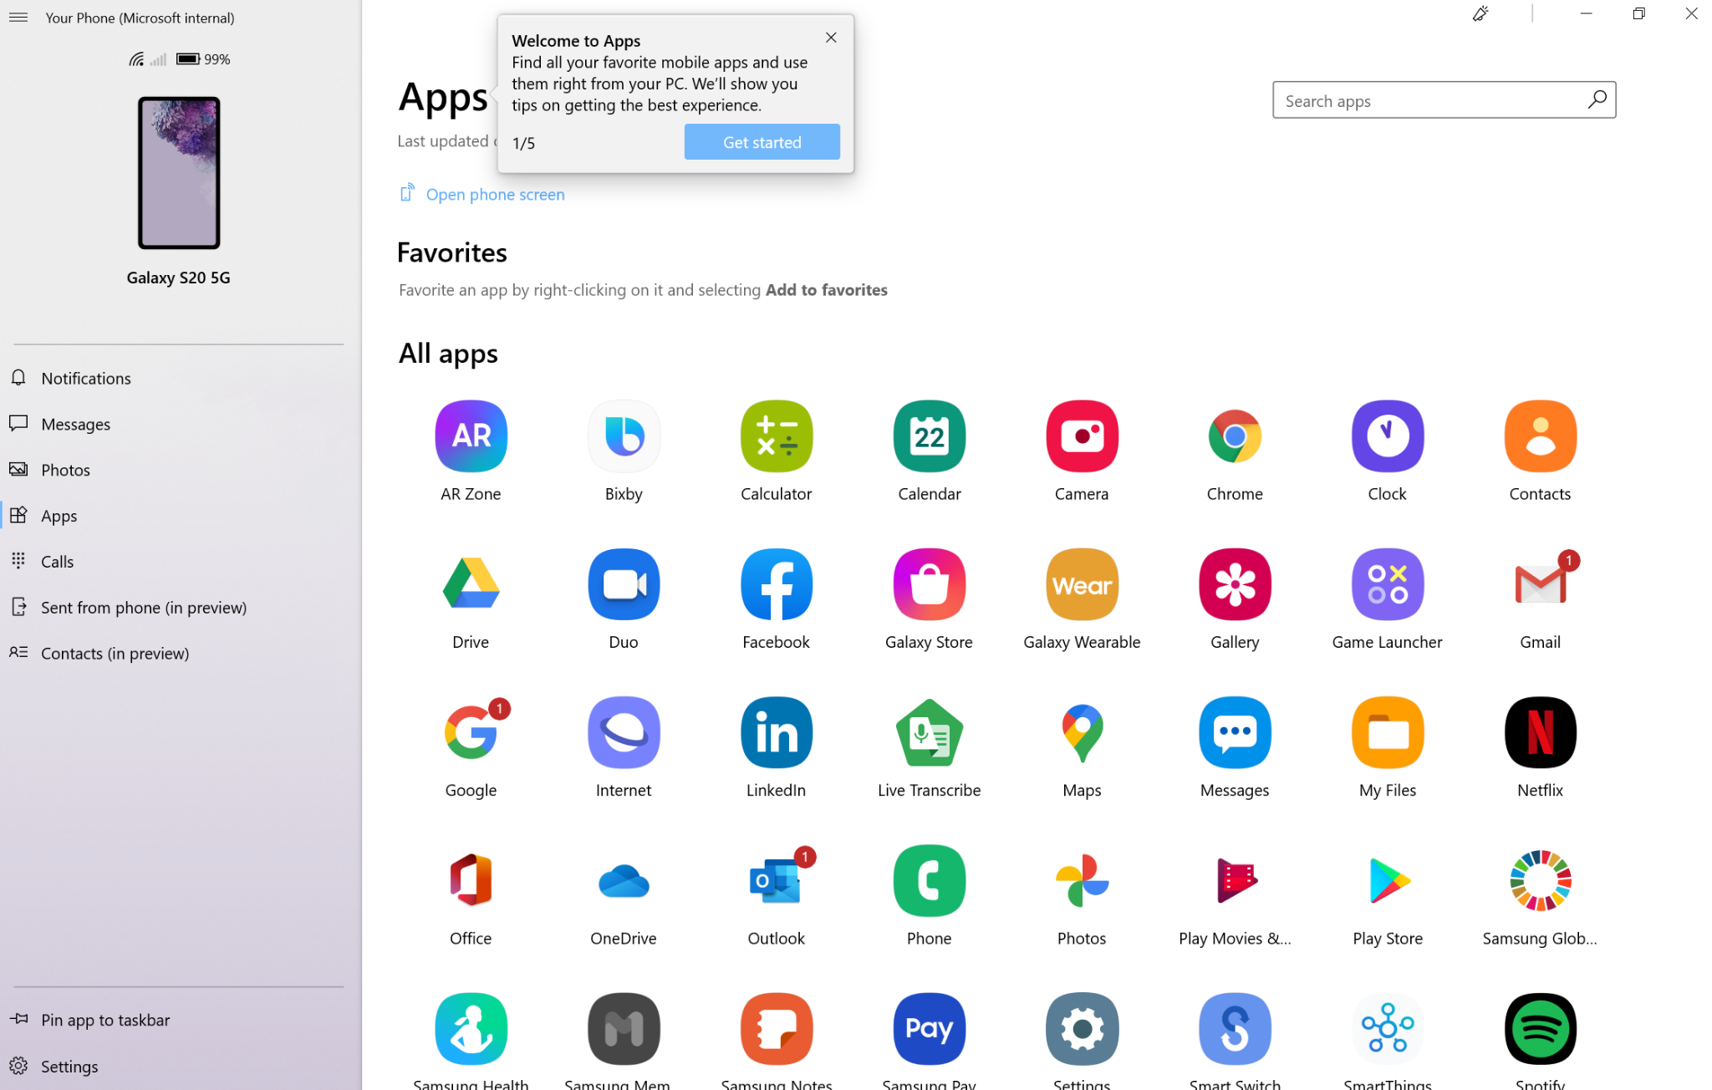Open the AR Zone app
This screenshot has width=1712, height=1090.
point(471,435)
